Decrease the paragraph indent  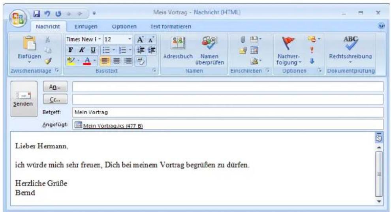(x=140, y=50)
